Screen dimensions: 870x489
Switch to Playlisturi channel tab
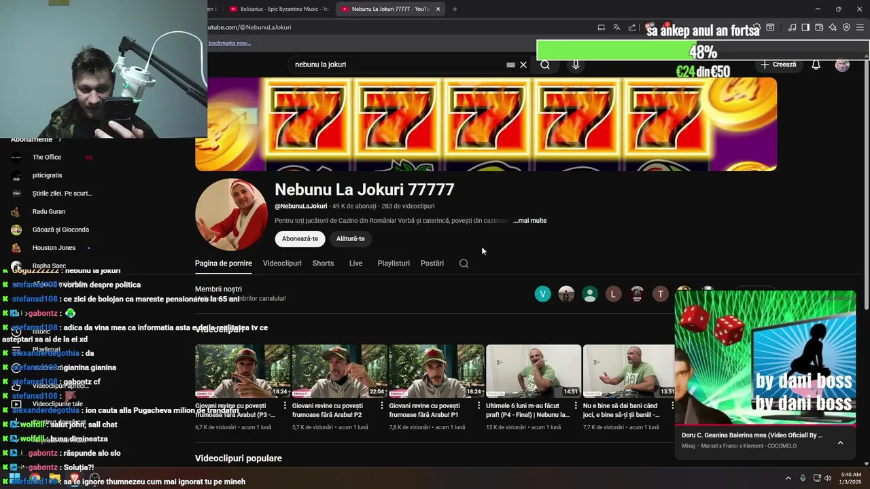[394, 264]
